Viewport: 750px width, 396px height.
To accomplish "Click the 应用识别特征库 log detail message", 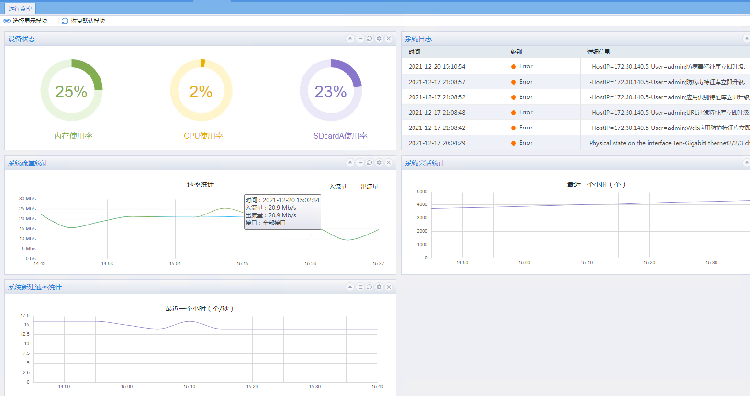I will point(670,97).
